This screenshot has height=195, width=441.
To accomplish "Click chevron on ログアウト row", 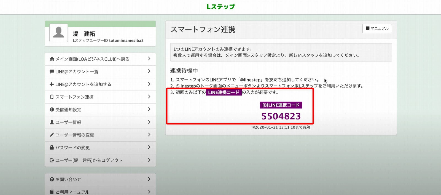I will click(149, 160).
